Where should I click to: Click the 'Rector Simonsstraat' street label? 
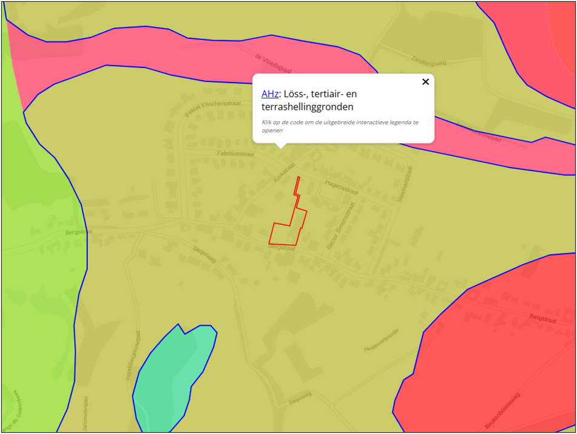(341, 226)
